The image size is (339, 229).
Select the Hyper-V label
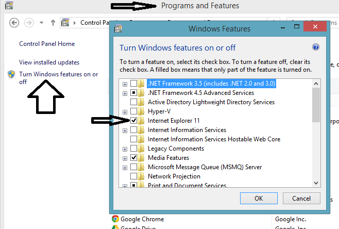coord(159,111)
